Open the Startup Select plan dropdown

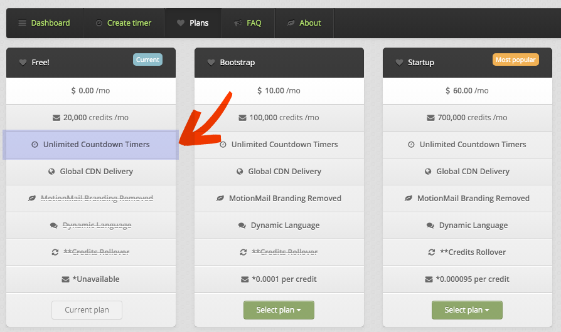[467, 310]
